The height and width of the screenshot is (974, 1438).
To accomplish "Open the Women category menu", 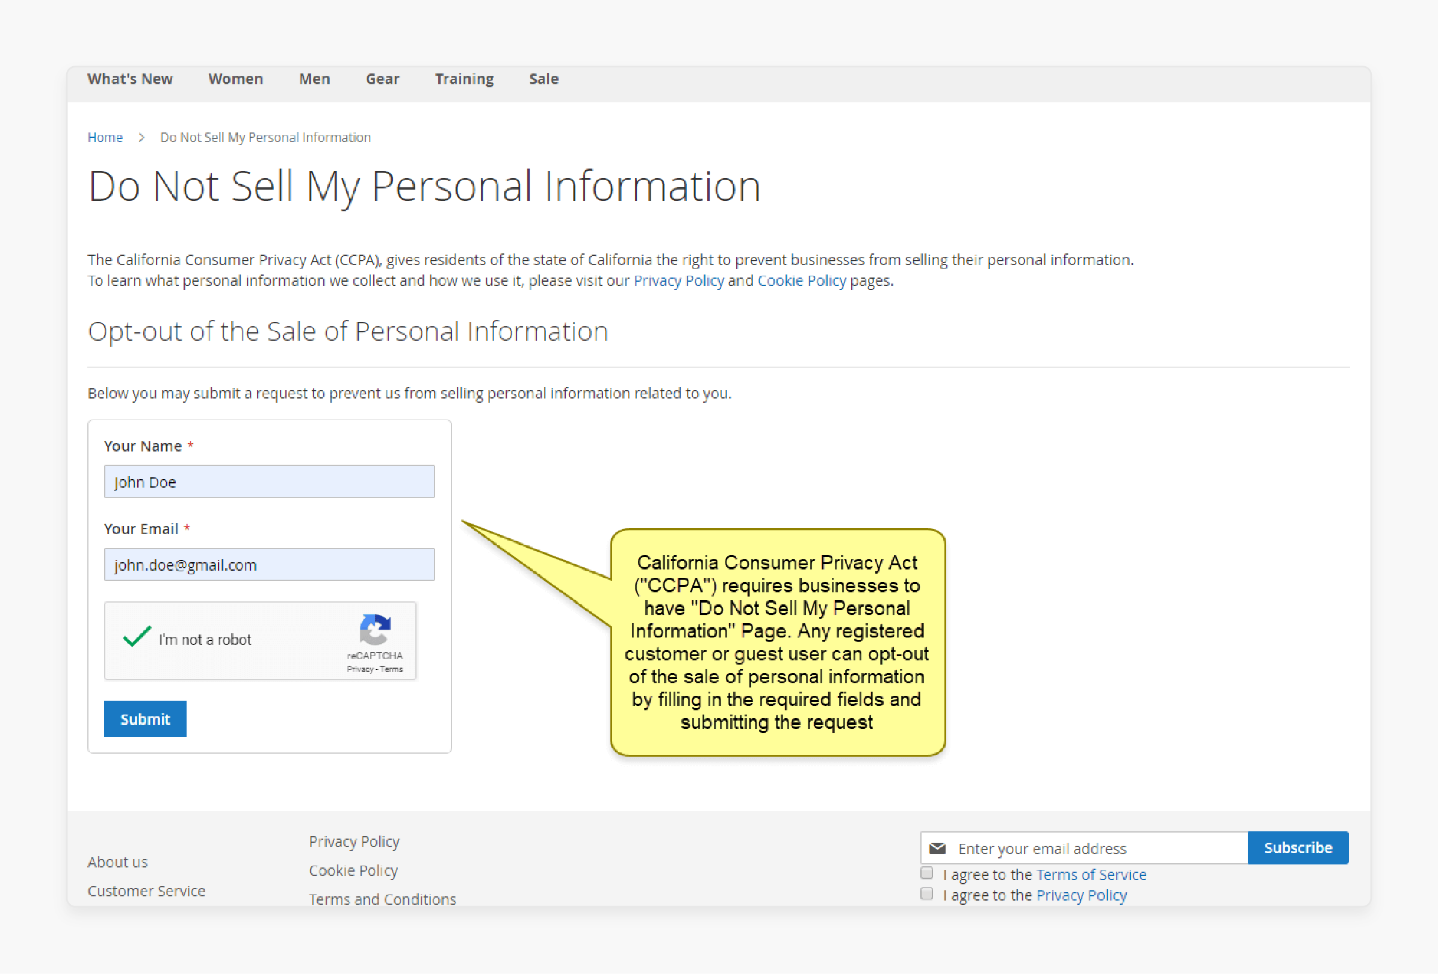I will [x=236, y=79].
